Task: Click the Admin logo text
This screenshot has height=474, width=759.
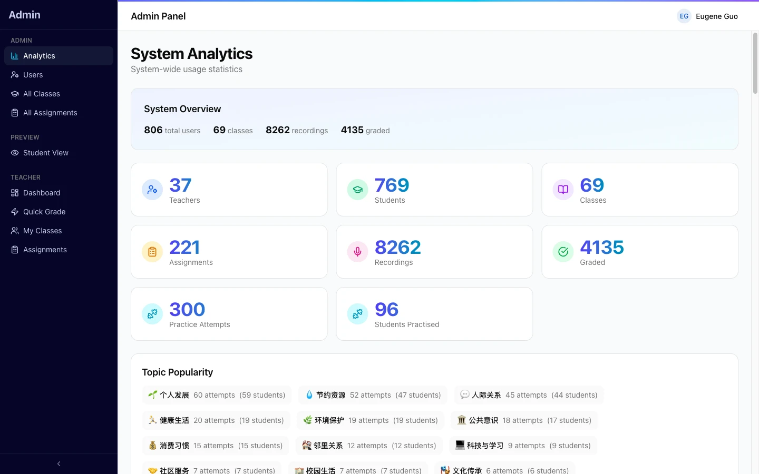Action: point(24,15)
